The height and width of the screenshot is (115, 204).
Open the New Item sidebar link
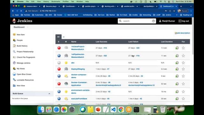pos(20,34)
